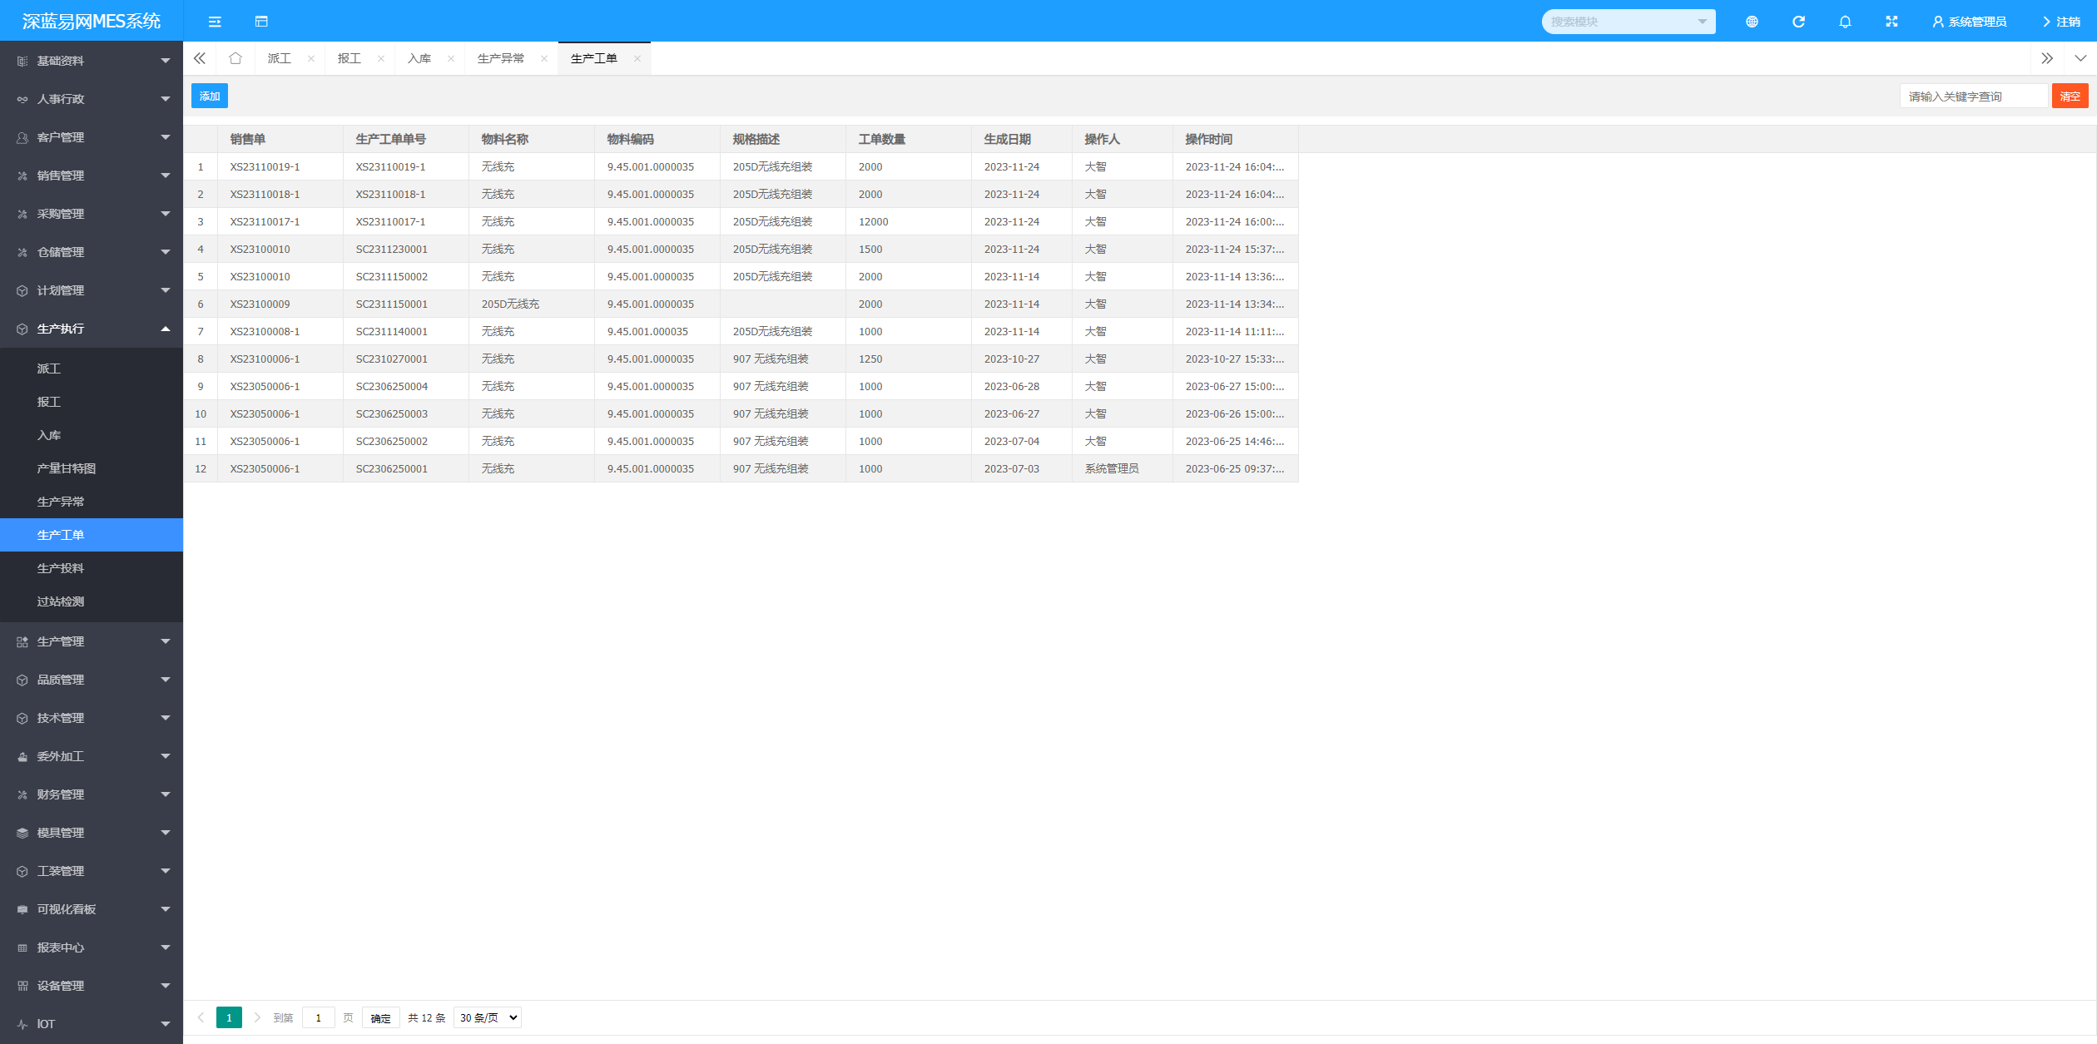This screenshot has height=1044, width=2097.
Task: Open 派工 in sidebar submenu
Action: pos(92,369)
